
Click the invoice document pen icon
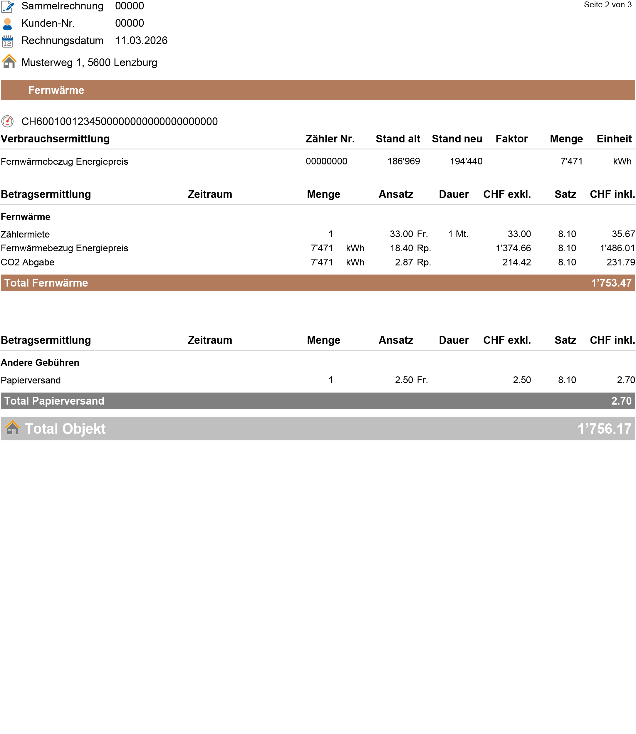[x=8, y=7]
